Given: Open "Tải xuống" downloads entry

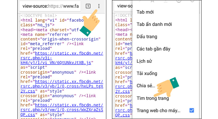Looking at the screenshot, I should coord(147,73).
